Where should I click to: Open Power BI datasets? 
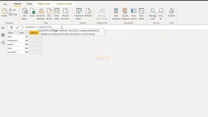(41, 14)
